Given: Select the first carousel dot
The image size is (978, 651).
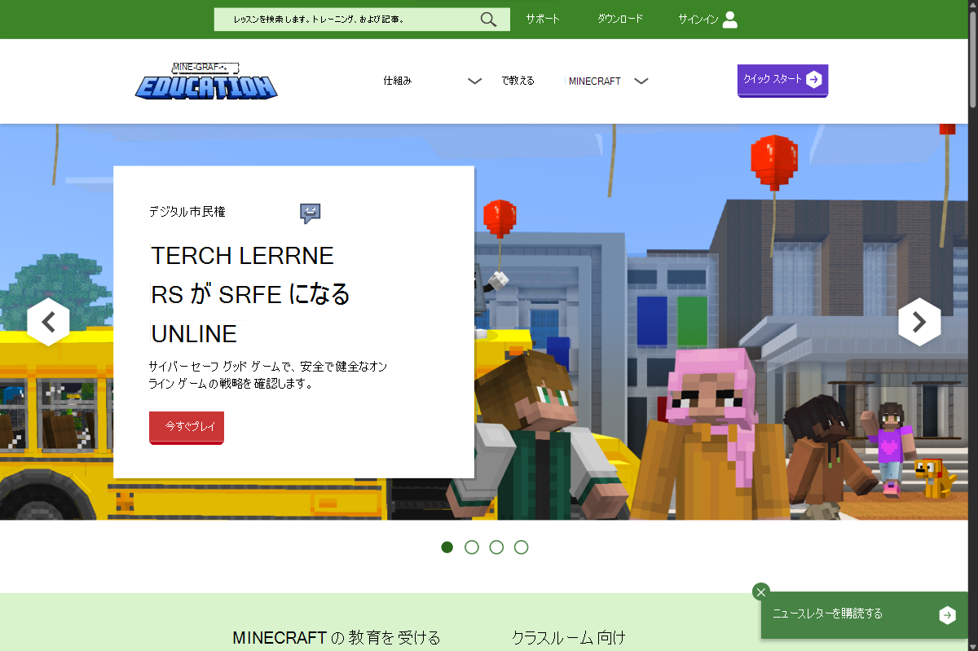Looking at the screenshot, I should pyautogui.click(x=447, y=547).
